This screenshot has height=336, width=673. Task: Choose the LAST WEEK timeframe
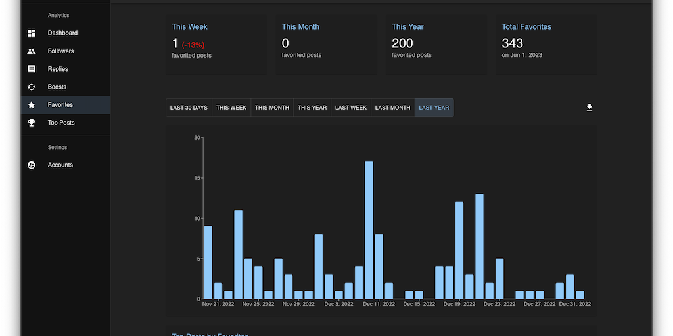tap(351, 108)
